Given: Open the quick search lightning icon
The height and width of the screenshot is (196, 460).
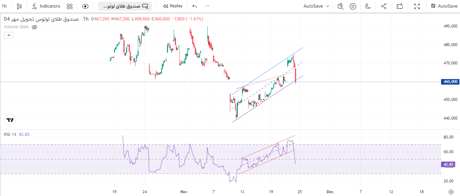Looking at the screenshot, I should point(340,6).
